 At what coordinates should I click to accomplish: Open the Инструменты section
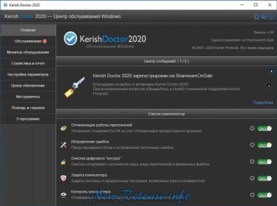tap(28, 97)
